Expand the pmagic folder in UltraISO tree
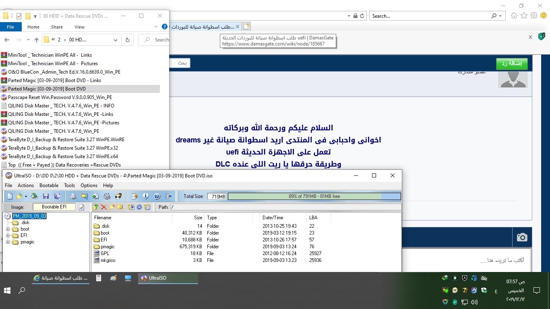Screen dimensions: 550x309 [8, 242]
